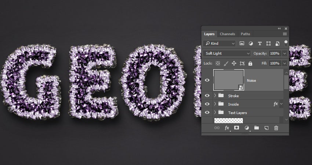
Task: Create a new group folder icon
Action: 257,128
